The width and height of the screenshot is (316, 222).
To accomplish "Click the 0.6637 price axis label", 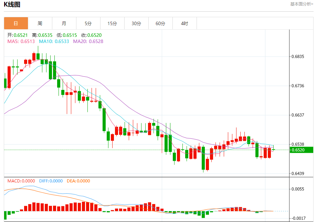I will (x=298, y=115).
